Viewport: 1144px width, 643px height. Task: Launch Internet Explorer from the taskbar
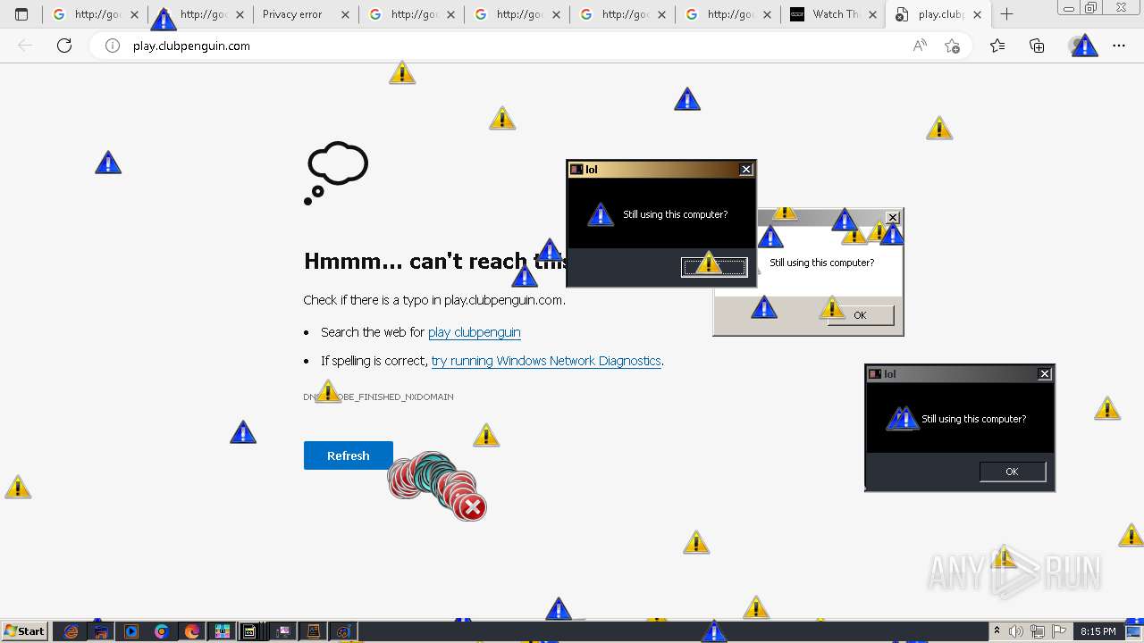click(x=71, y=631)
